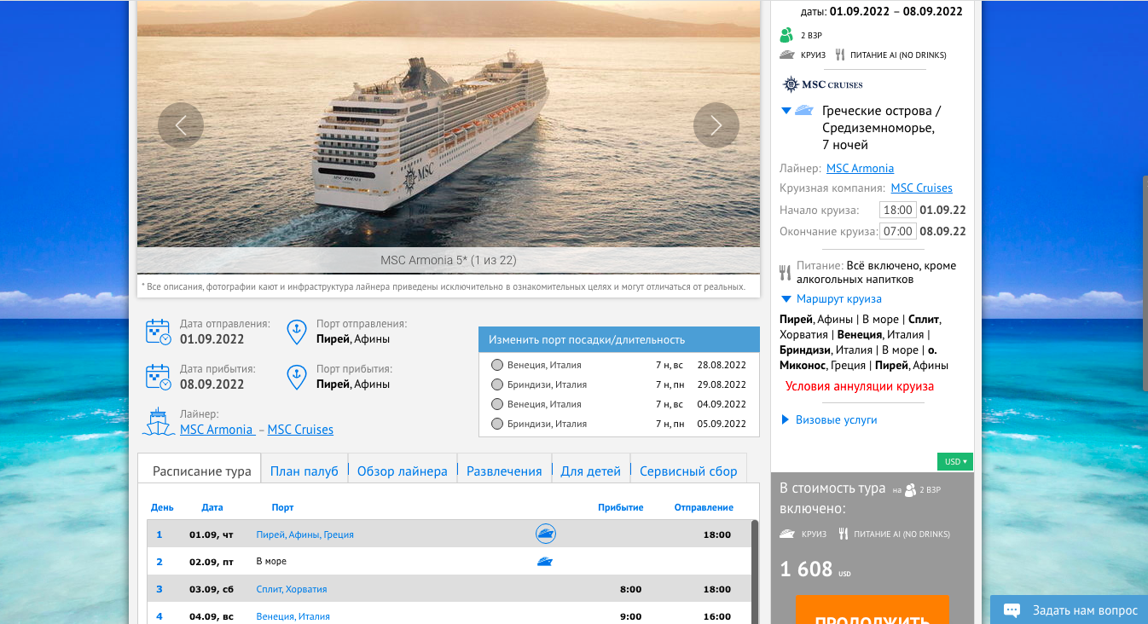Select Венеция, Италия departing 28.08.2022
1148x624 pixels.
tap(497, 365)
